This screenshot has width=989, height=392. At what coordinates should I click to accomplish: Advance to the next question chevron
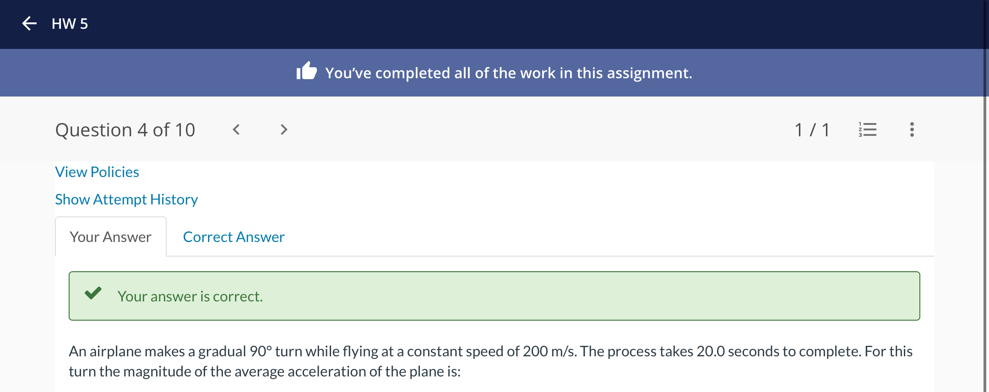pos(284,129)
